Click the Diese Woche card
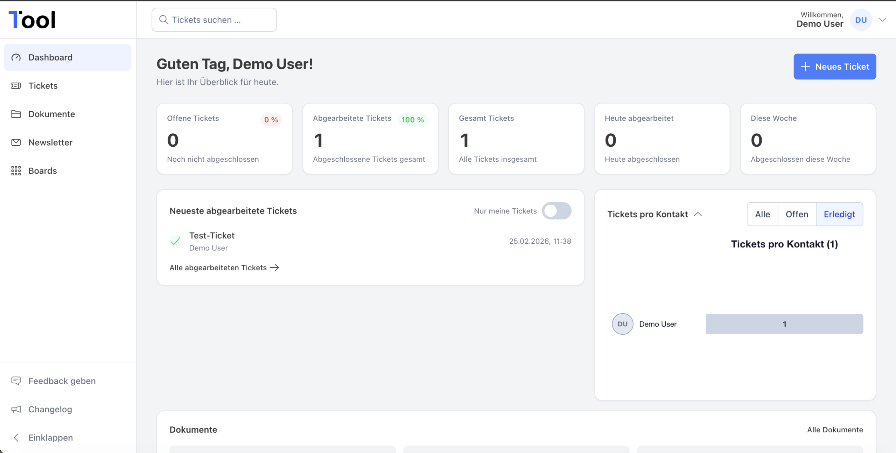 tap(808, 139)
